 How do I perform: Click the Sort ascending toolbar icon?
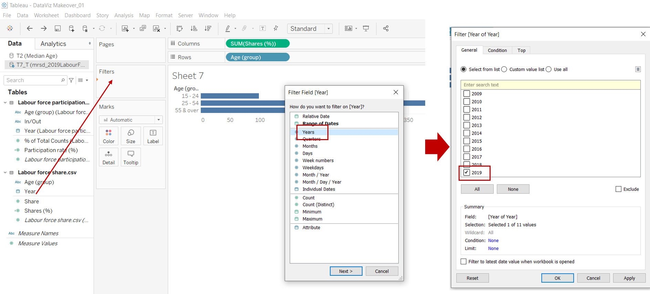pyautogui.click(x=194, y=29)
